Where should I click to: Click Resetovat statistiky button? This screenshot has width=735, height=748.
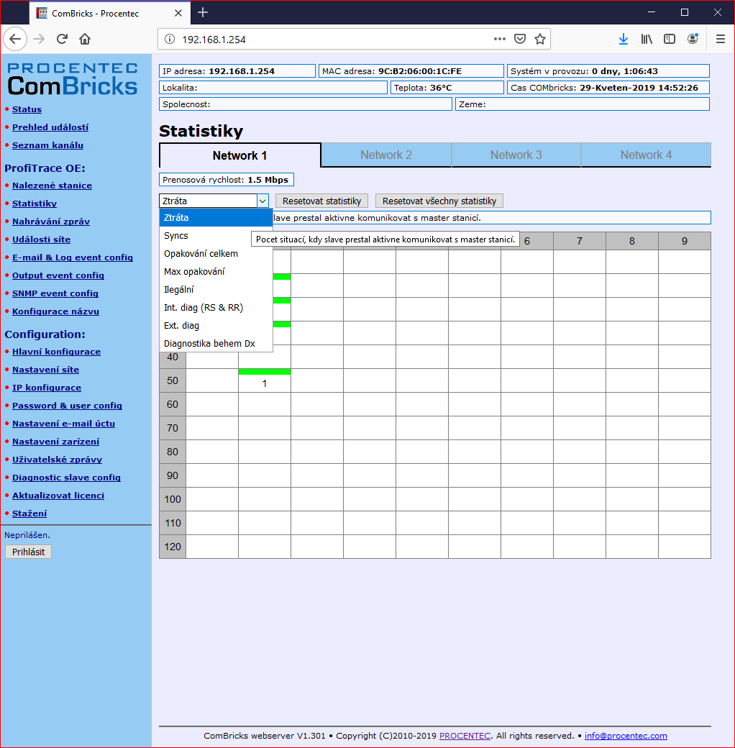tap(322, 201)
